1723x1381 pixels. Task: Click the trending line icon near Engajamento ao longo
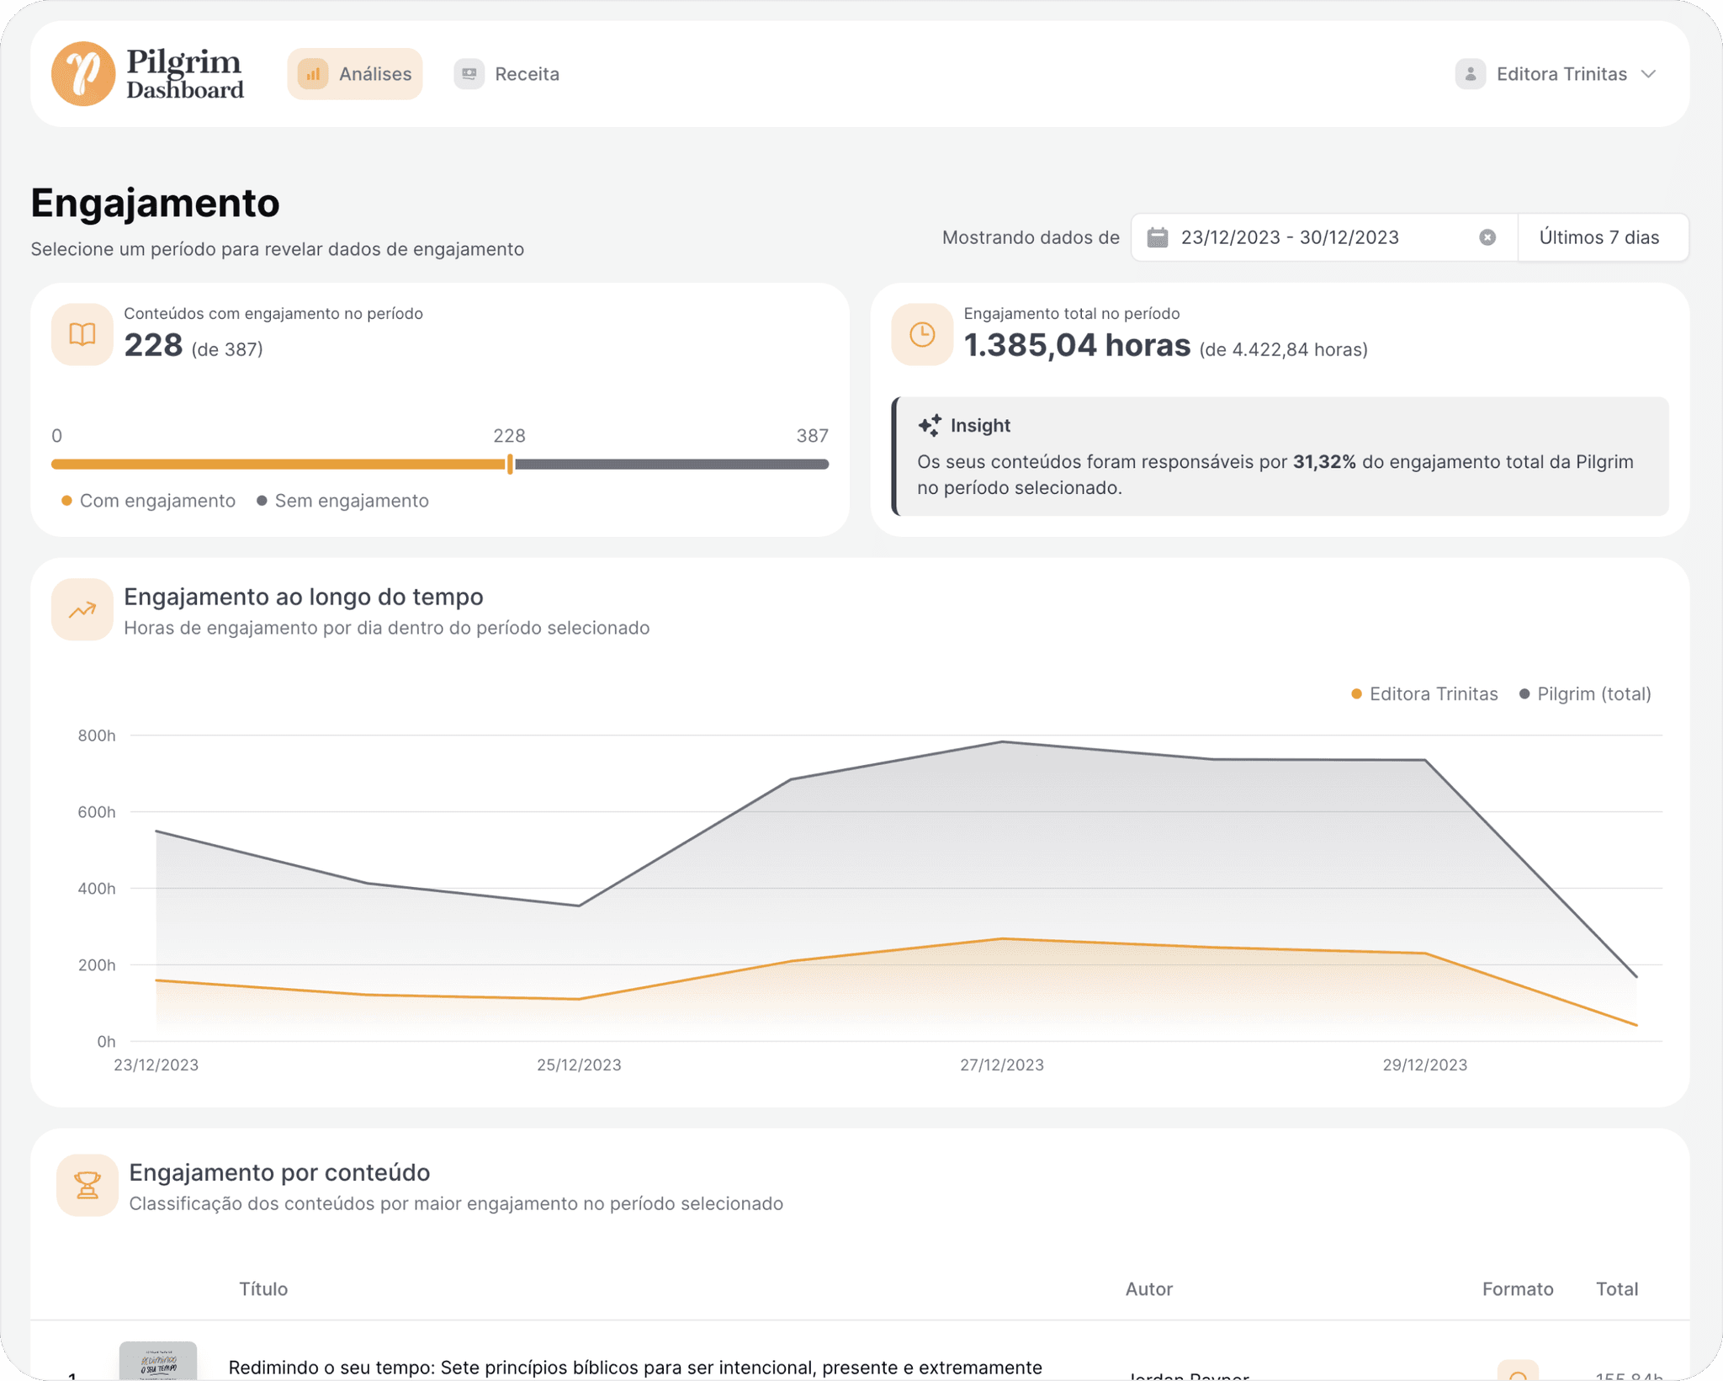82,609
